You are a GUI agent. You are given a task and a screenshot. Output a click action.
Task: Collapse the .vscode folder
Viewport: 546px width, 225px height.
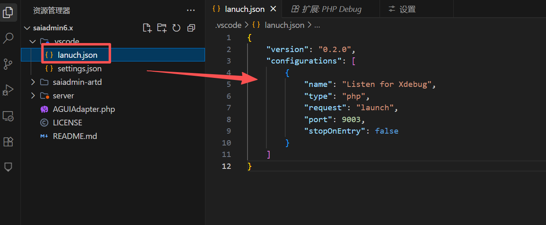pyautogui.click(x=33, y=41)
